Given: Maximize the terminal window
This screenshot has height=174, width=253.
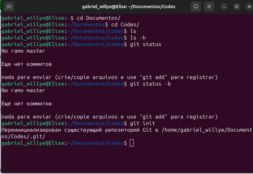Looking at the screenshot, I should pyautogui.click(x=237, y=7).
